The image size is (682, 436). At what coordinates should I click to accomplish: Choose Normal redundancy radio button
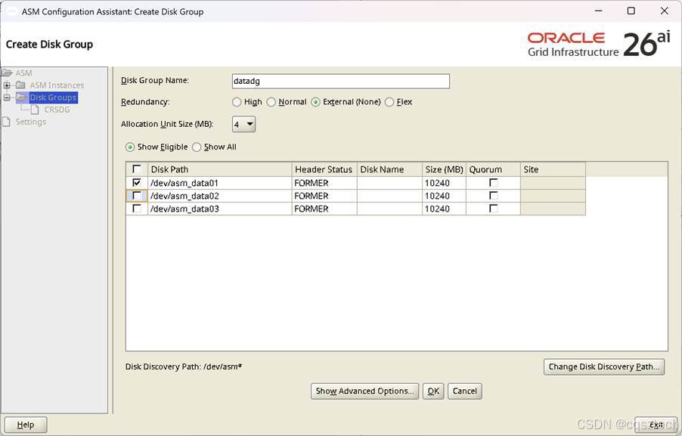pos(271,102)
